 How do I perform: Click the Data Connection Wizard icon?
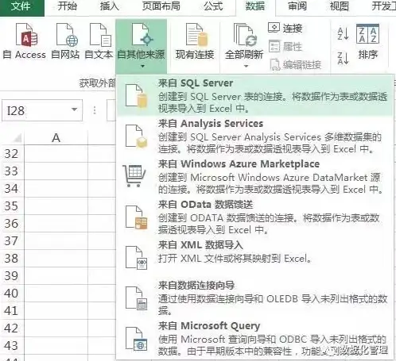tap(137, 298)
